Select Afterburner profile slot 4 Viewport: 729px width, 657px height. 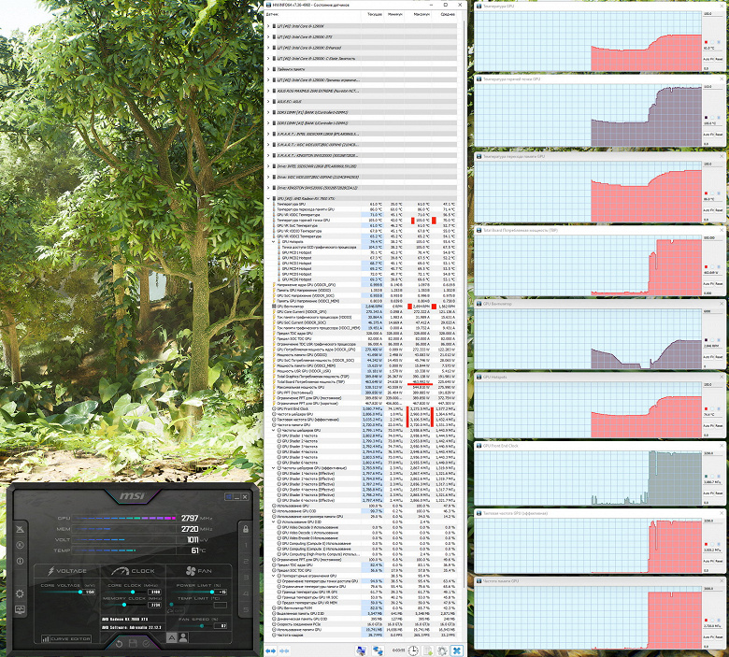click(246, 593)
